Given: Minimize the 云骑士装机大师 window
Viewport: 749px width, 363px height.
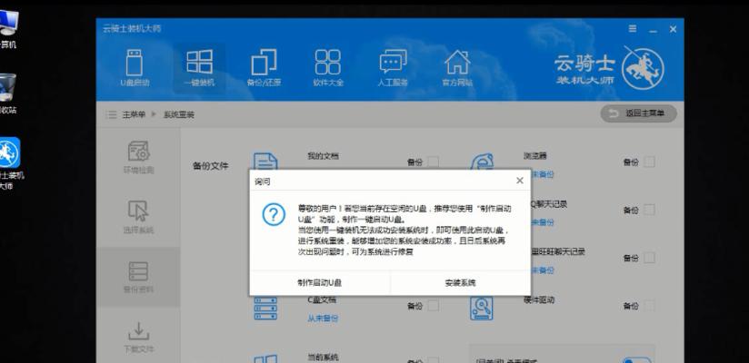Looking at the screenshot, I should click(653, 30).
